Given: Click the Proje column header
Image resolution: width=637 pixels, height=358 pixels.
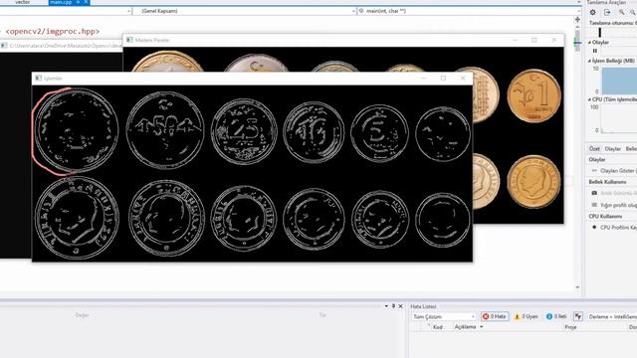Looking at the screenshot, I should pos(570,327).
